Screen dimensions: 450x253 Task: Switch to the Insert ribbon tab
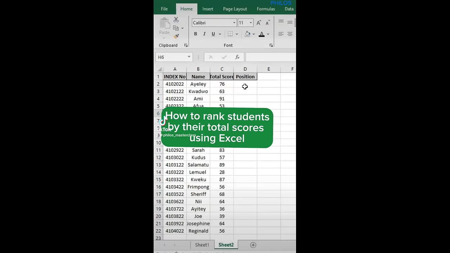pos(208,9)
